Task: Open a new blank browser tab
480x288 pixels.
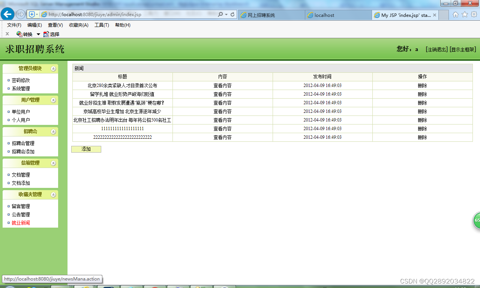Action: [x=444, y=15]
